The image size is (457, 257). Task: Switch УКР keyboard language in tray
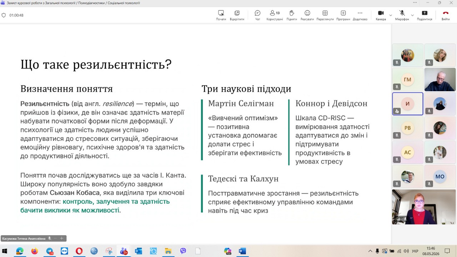(x=415, y=251)
